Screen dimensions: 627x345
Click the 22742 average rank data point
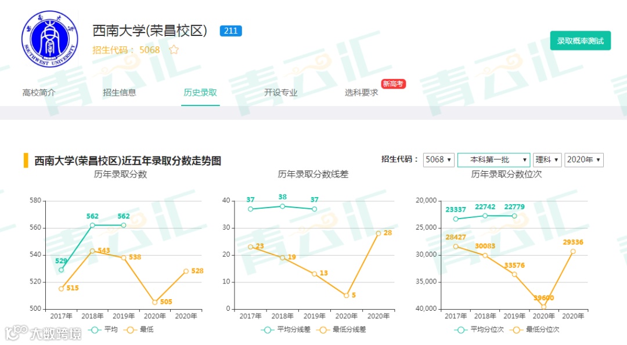(485, 216)
